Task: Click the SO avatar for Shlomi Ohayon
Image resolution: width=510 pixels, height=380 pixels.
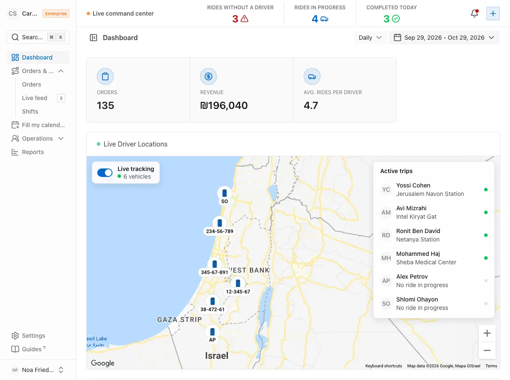Action: (386, 304)
